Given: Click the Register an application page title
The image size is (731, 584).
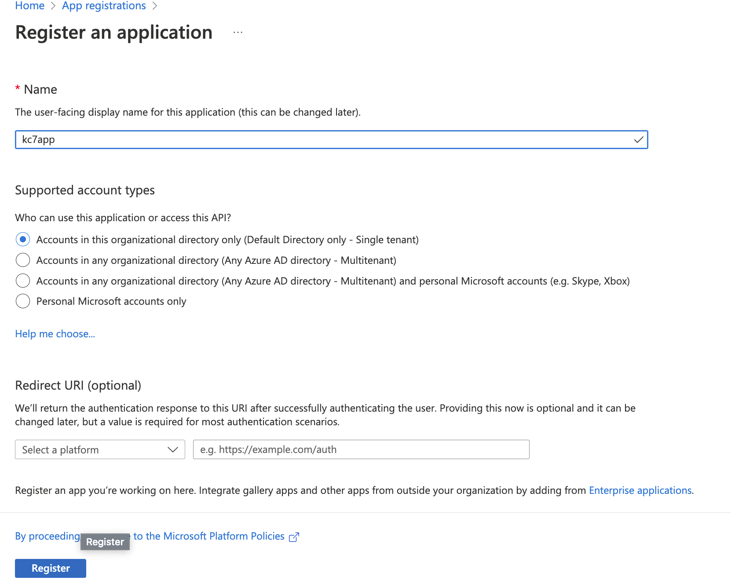Looking at the screenshot, I should coord(114,33).
